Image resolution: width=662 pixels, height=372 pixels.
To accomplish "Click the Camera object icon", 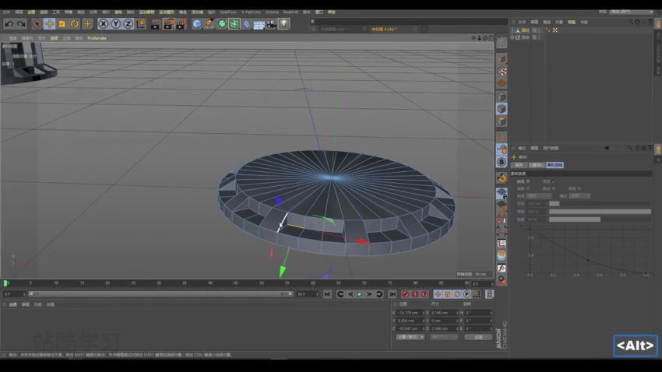I will point(271,24).
